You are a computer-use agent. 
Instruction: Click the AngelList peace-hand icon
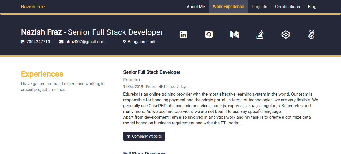(x=311, y=35)
